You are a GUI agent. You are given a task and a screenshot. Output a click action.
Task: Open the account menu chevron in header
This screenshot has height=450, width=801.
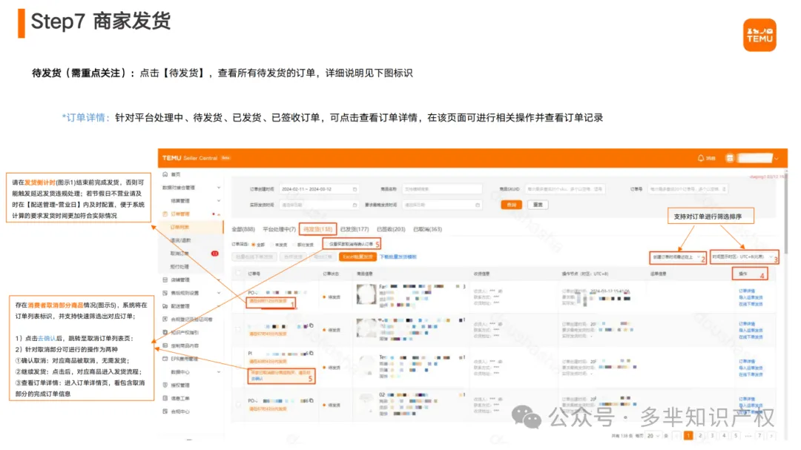(777, 159)
